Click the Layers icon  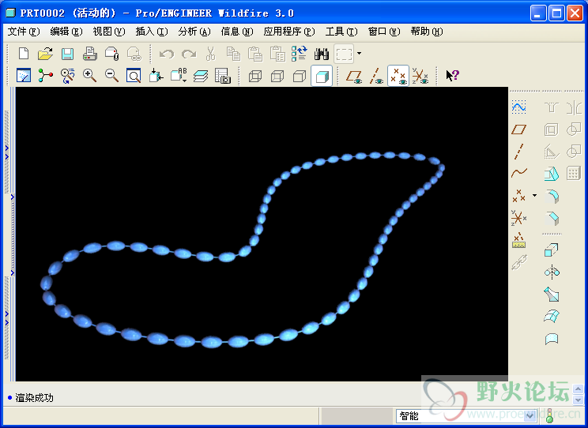(x=201, y=76)
